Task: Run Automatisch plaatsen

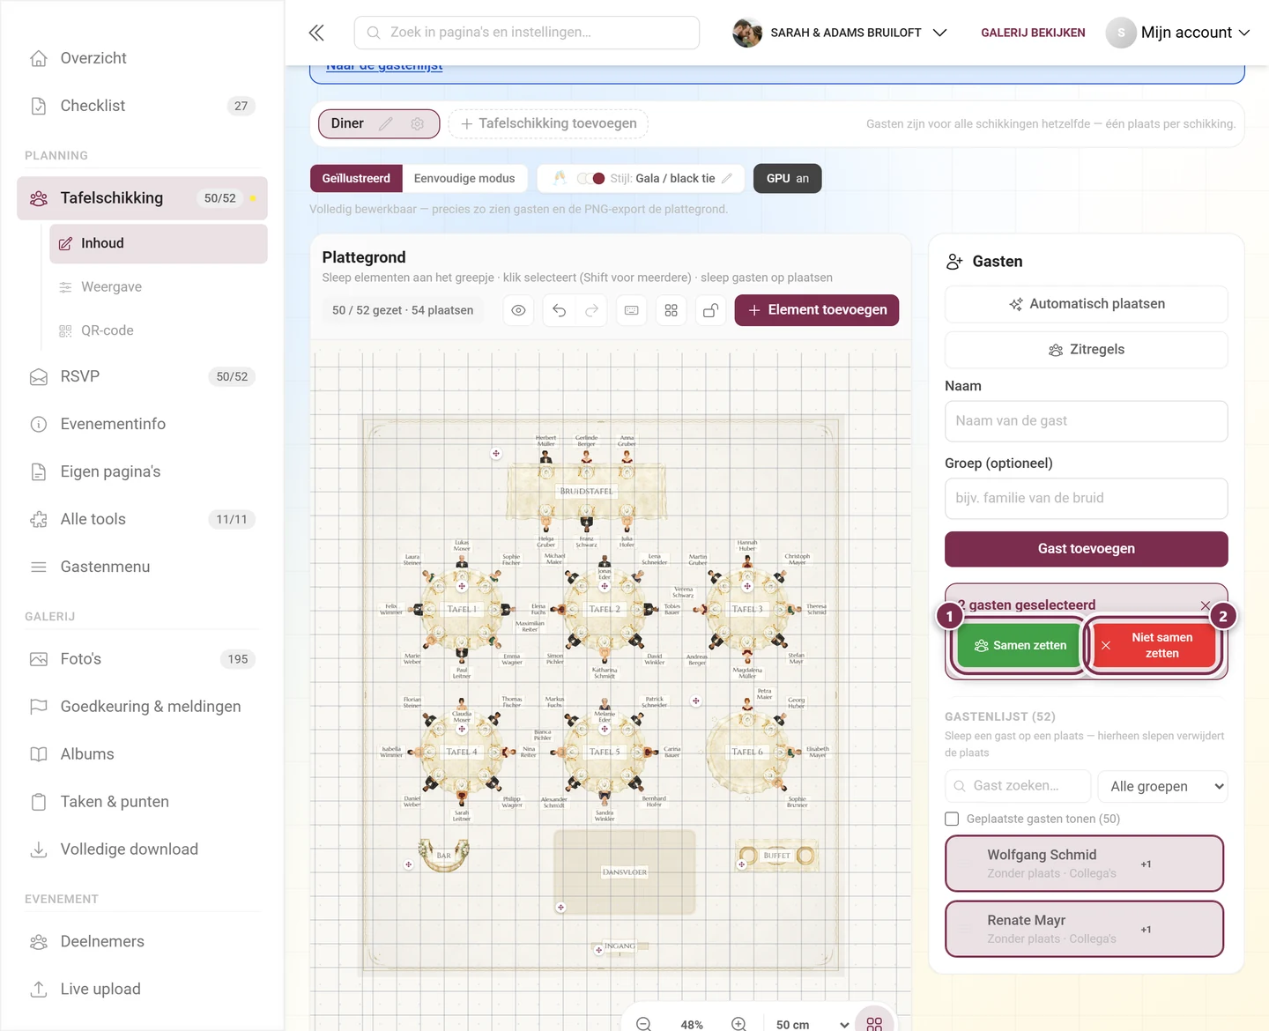Action: coord(1087,304)
